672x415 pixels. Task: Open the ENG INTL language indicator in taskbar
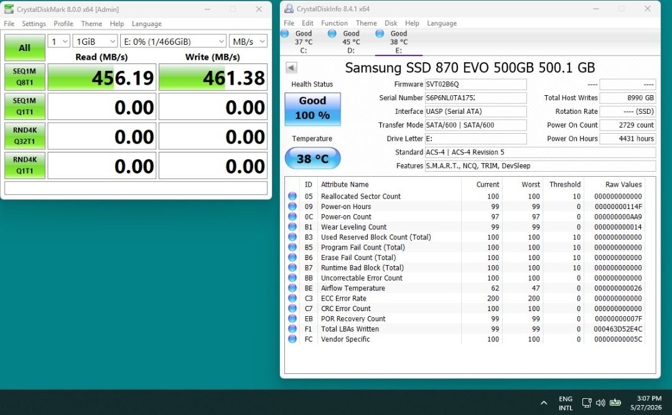[x=566, y=403]
